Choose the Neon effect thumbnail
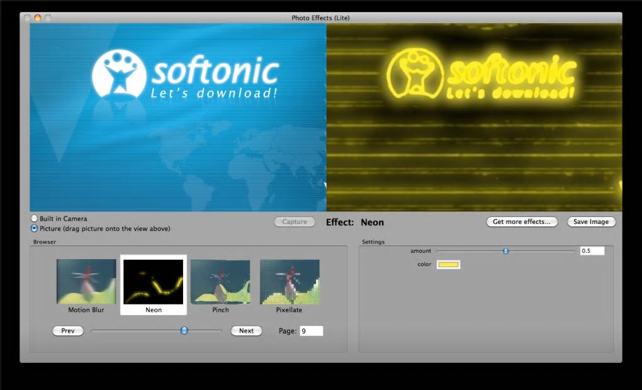Image resolution: width=642 pixels, height=390 pixels. coord(154,282)
